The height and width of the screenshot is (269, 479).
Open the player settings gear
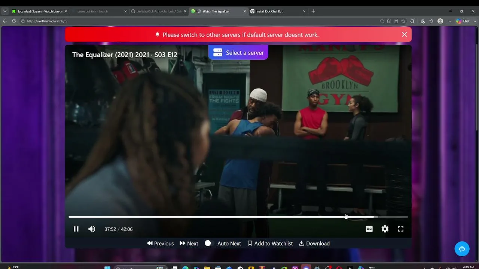pyautogui.click(x=385, y=229)
